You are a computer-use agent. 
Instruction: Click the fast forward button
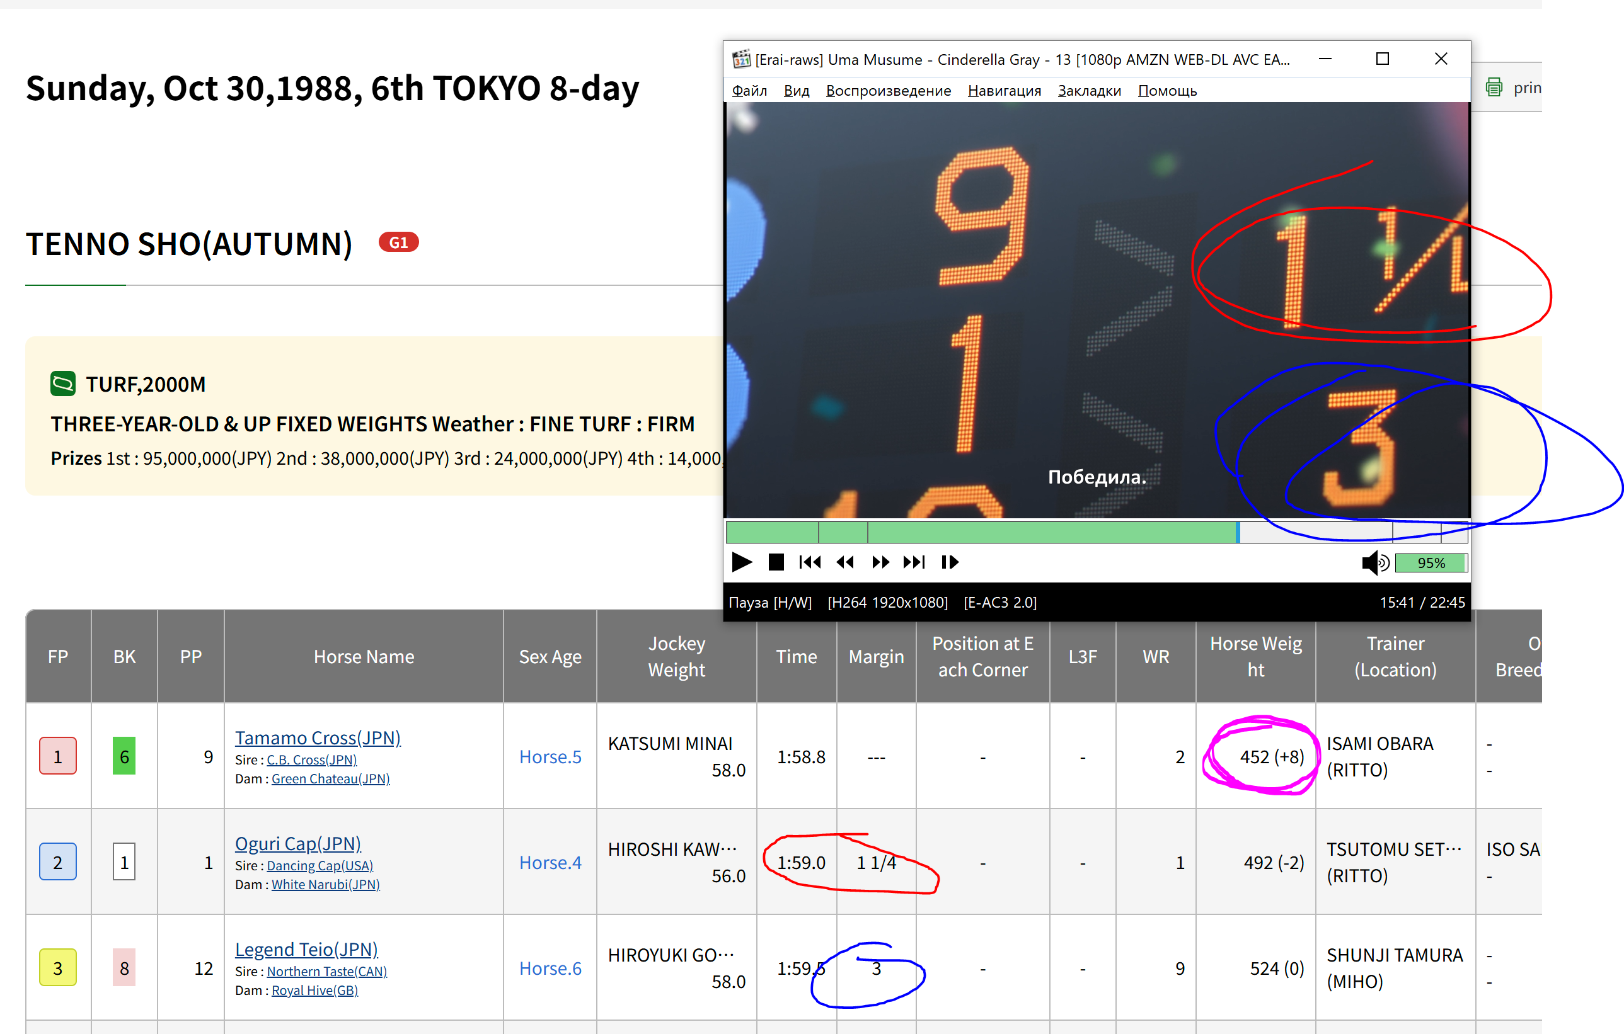pyautogui.click(x=880, y=562)
